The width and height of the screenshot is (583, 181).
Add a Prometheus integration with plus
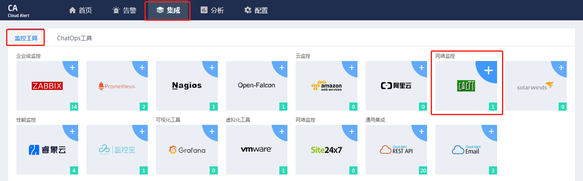142,68
